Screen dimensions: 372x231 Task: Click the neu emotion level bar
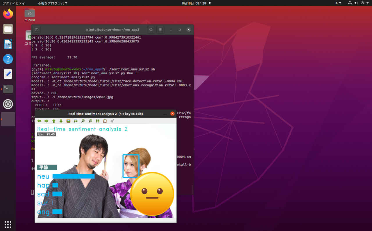click(x=73, y=176)
